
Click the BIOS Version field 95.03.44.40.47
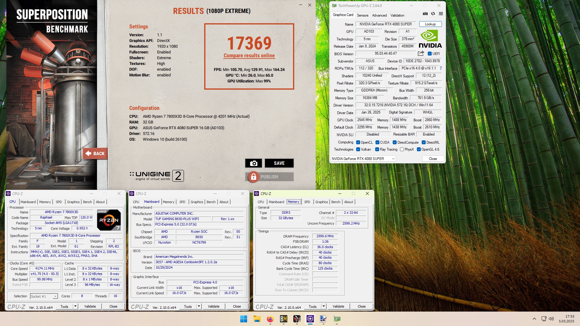(386, 53)
